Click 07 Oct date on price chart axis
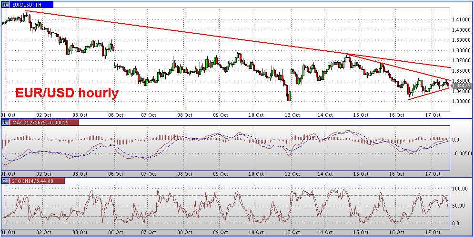 (149, 115)
